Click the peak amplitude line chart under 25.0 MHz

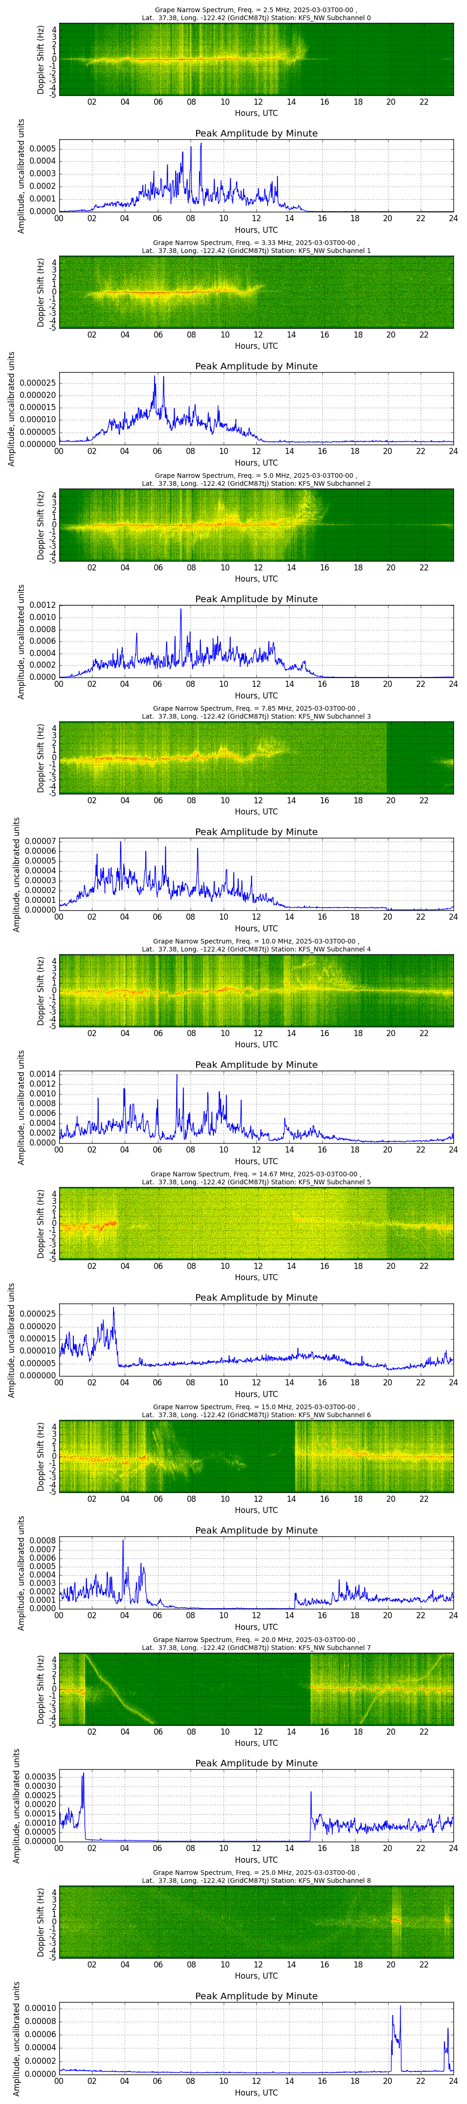click(x=255, y=2038)
